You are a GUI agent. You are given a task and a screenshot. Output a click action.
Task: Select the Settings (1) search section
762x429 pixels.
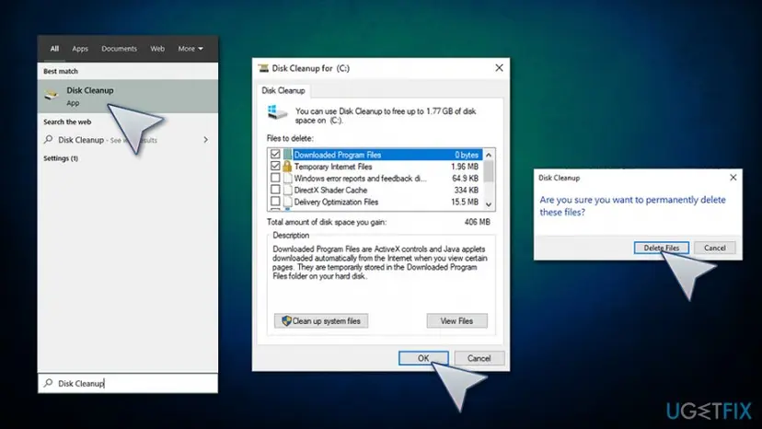pyautogui.click(x=61, y=158)
